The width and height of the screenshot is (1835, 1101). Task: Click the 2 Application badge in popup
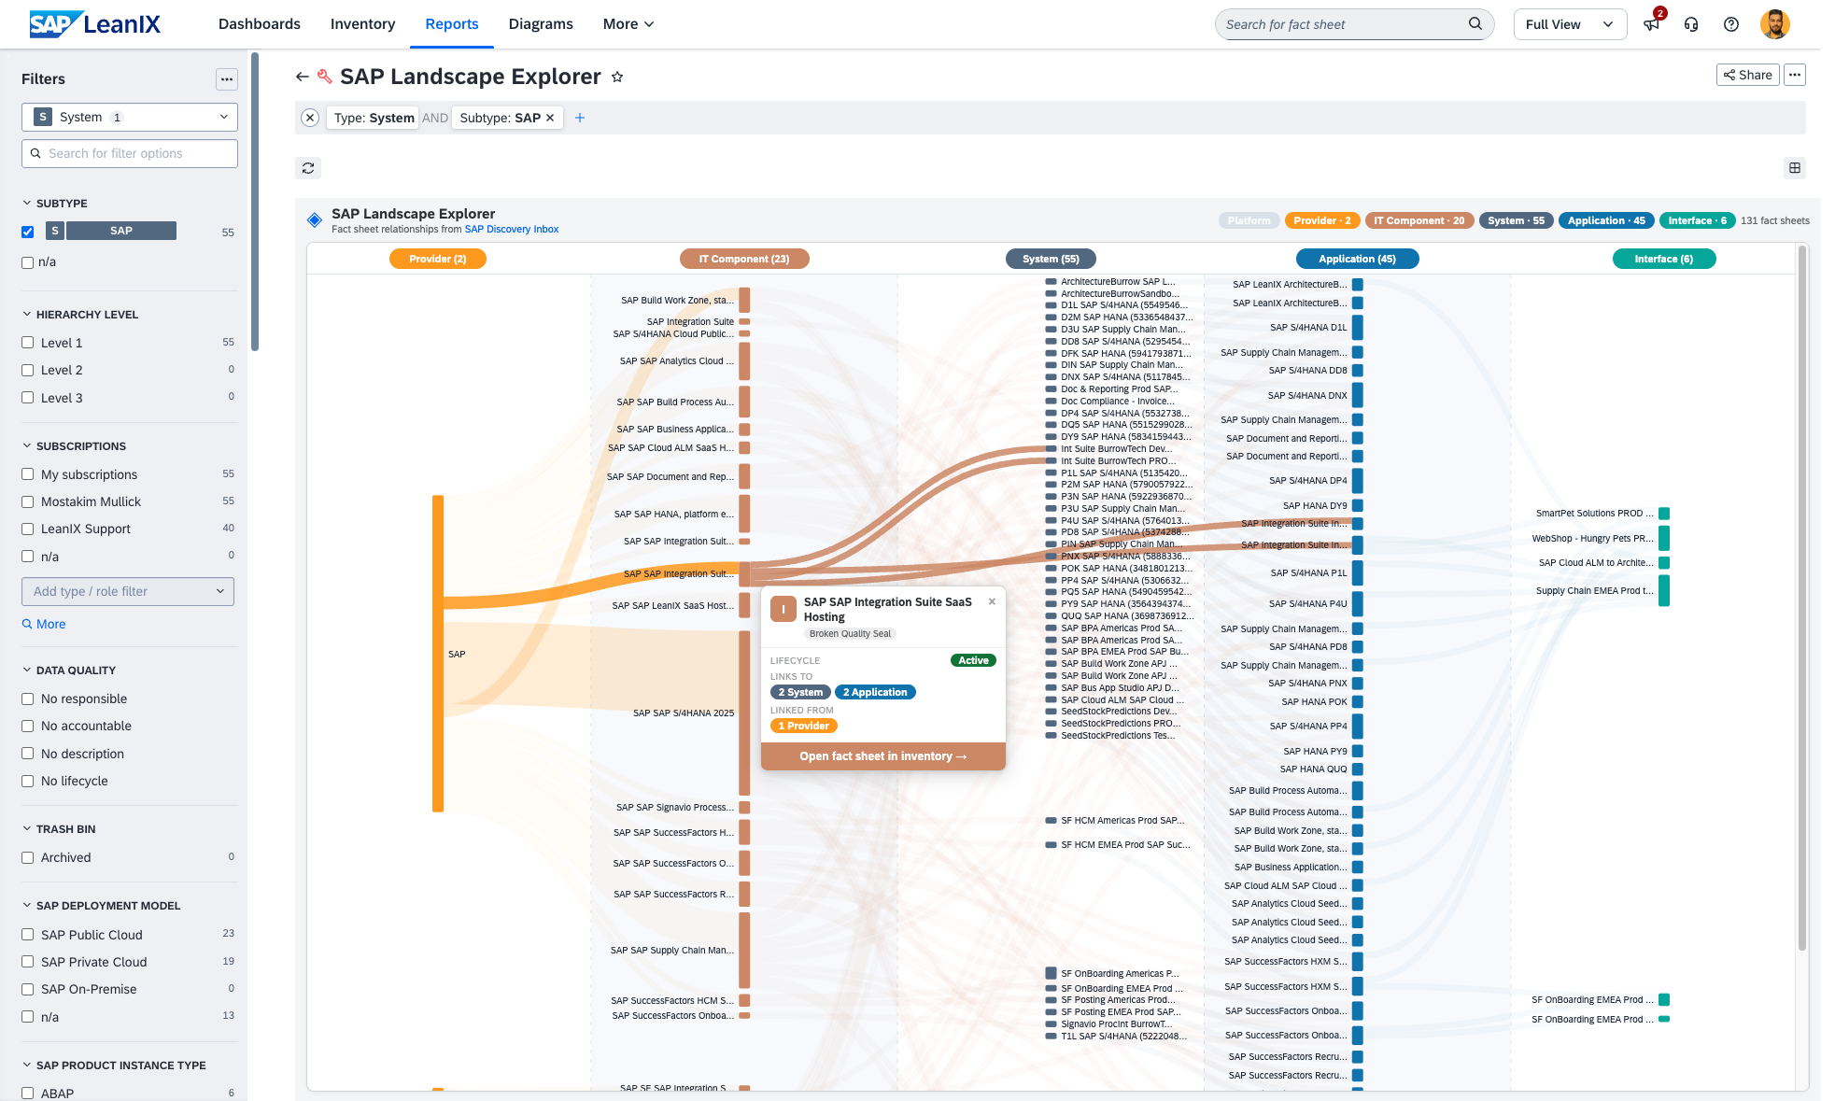coord(875,692)
